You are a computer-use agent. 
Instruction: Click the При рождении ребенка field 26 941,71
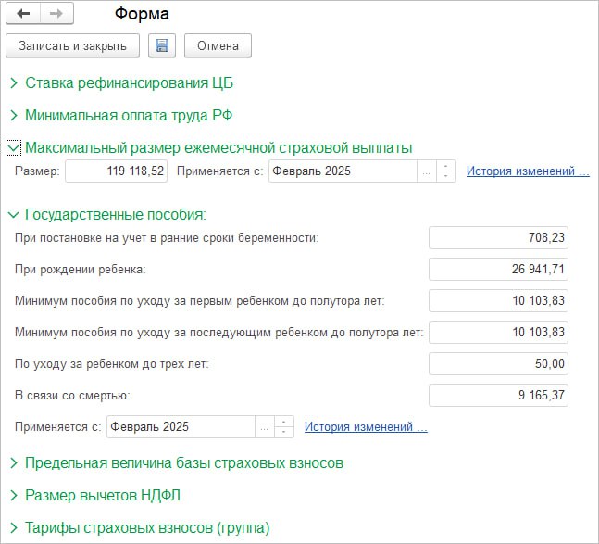click(x=498, y=269)
